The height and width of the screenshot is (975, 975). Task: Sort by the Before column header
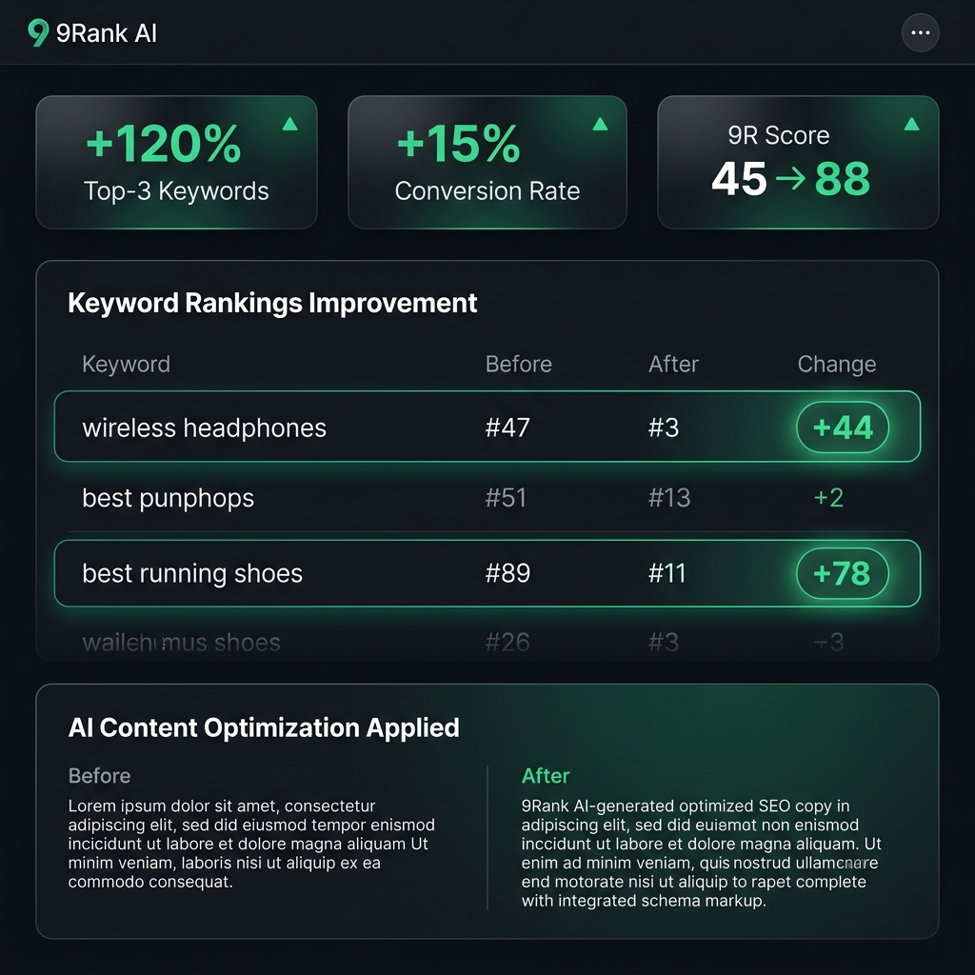click(519, 364)
